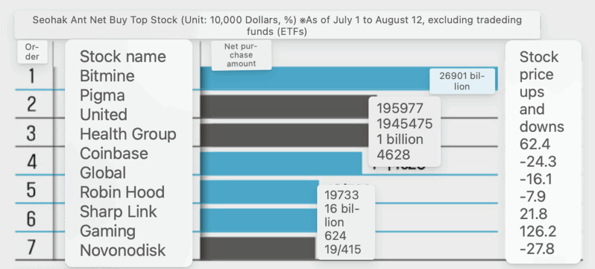The height and width of the screenshot is (269, 595).
Task: Open the Stock name list panel
Action: click(x=128, y=153)
